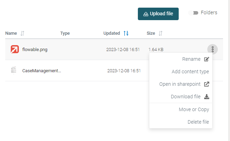Toggle the Folders switch

(x=193, y=13)
